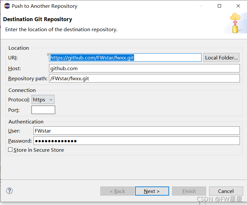The height and width of the screenshot is (205, 247).
Task: Click the Repository path: label
Action: click(x=28, y=79)
